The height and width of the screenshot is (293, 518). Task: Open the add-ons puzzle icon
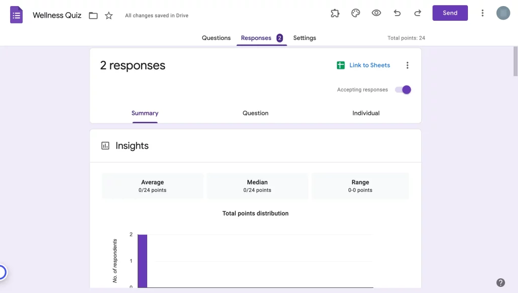click(x=335, y=13)
